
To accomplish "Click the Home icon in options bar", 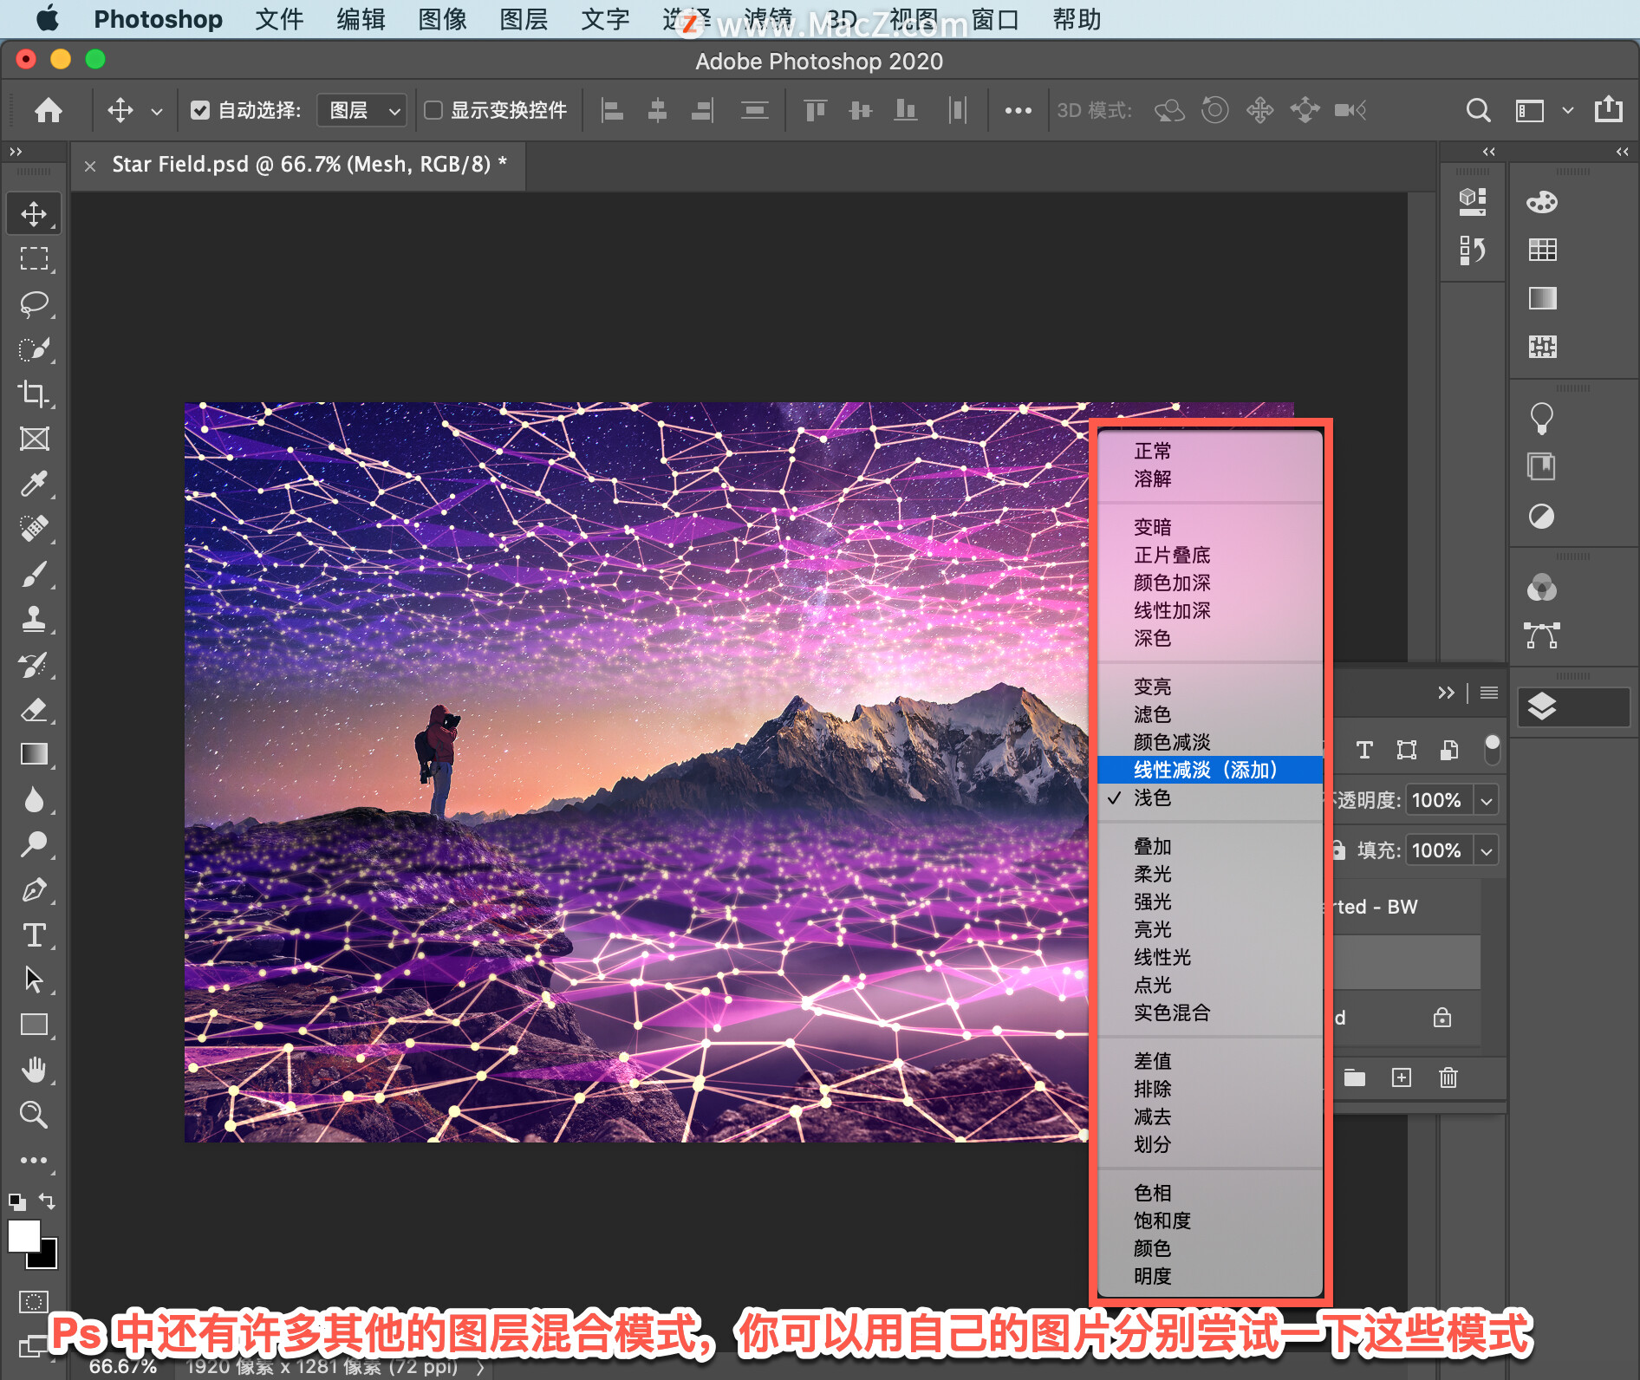I will tap(49, 110).
